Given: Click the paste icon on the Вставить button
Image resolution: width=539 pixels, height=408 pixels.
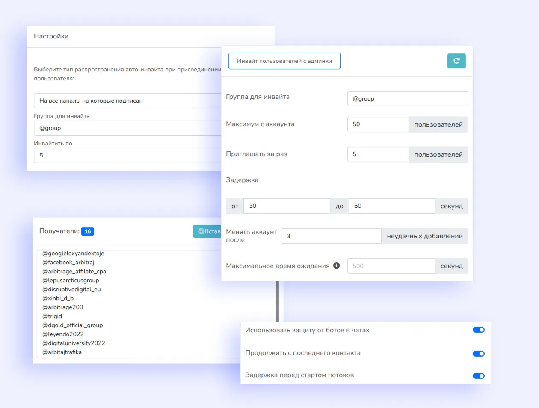Looking at the screenshot, I should (201, 231).
